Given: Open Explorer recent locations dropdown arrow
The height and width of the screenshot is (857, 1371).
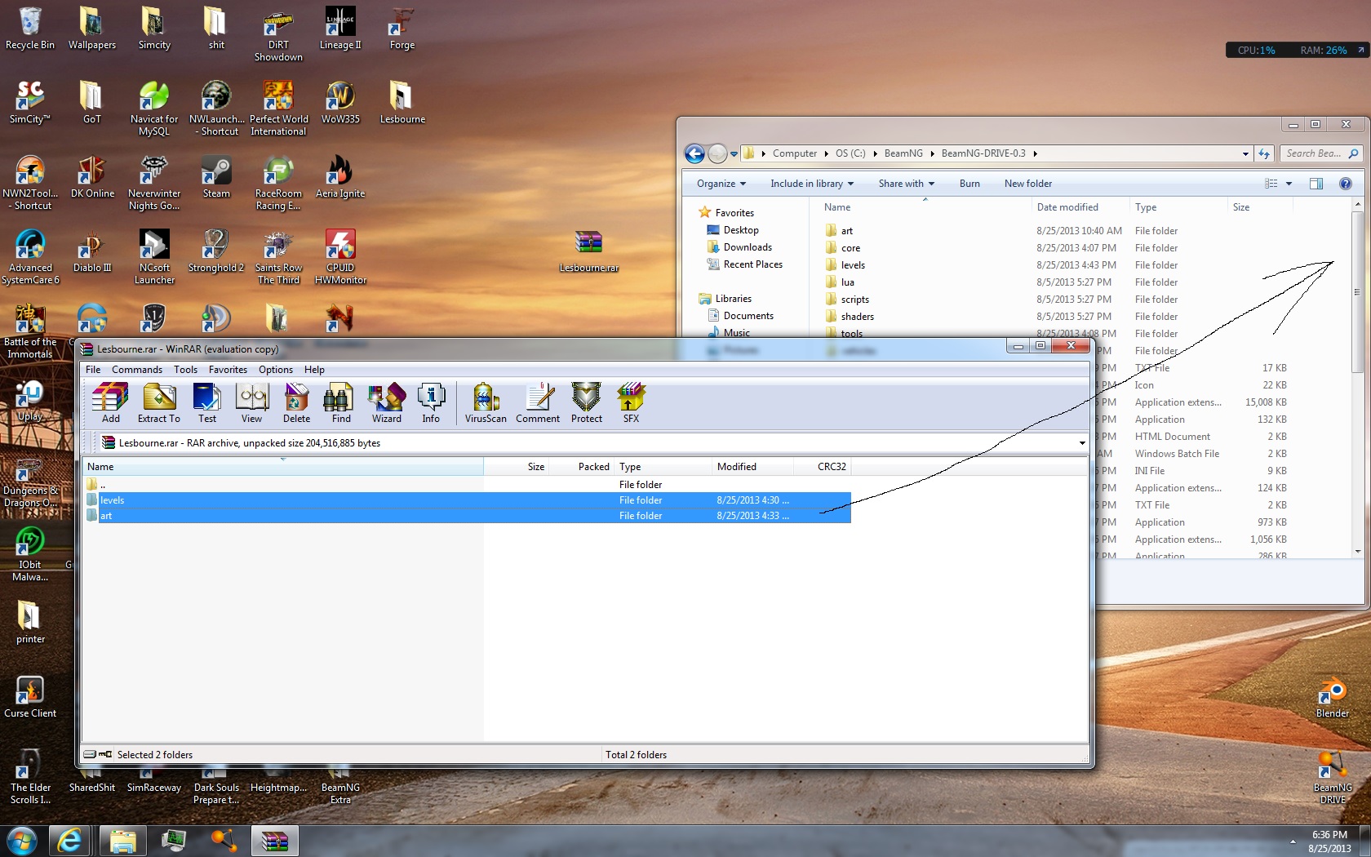Looking at the screenshot, I should pos(734,153).
